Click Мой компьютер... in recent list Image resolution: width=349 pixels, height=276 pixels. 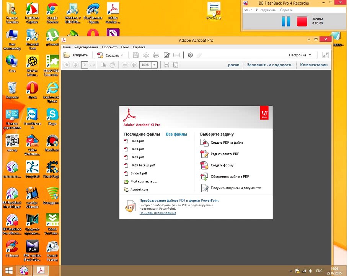(x=140, y=181)
